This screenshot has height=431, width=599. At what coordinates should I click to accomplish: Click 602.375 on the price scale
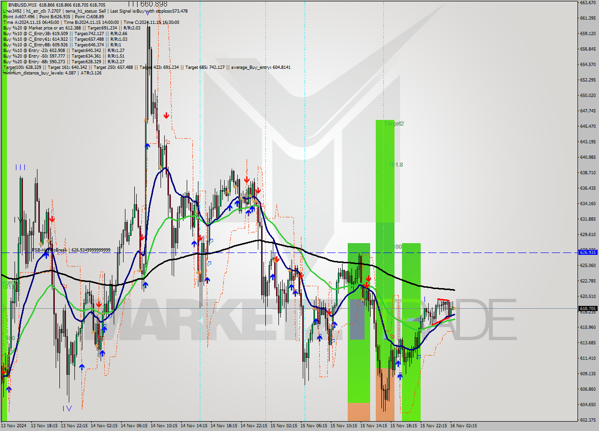tap(587, 420)
